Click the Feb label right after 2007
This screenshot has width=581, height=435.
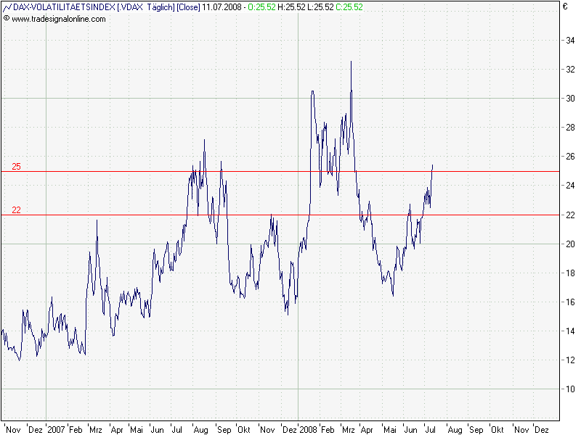point(76,429)
